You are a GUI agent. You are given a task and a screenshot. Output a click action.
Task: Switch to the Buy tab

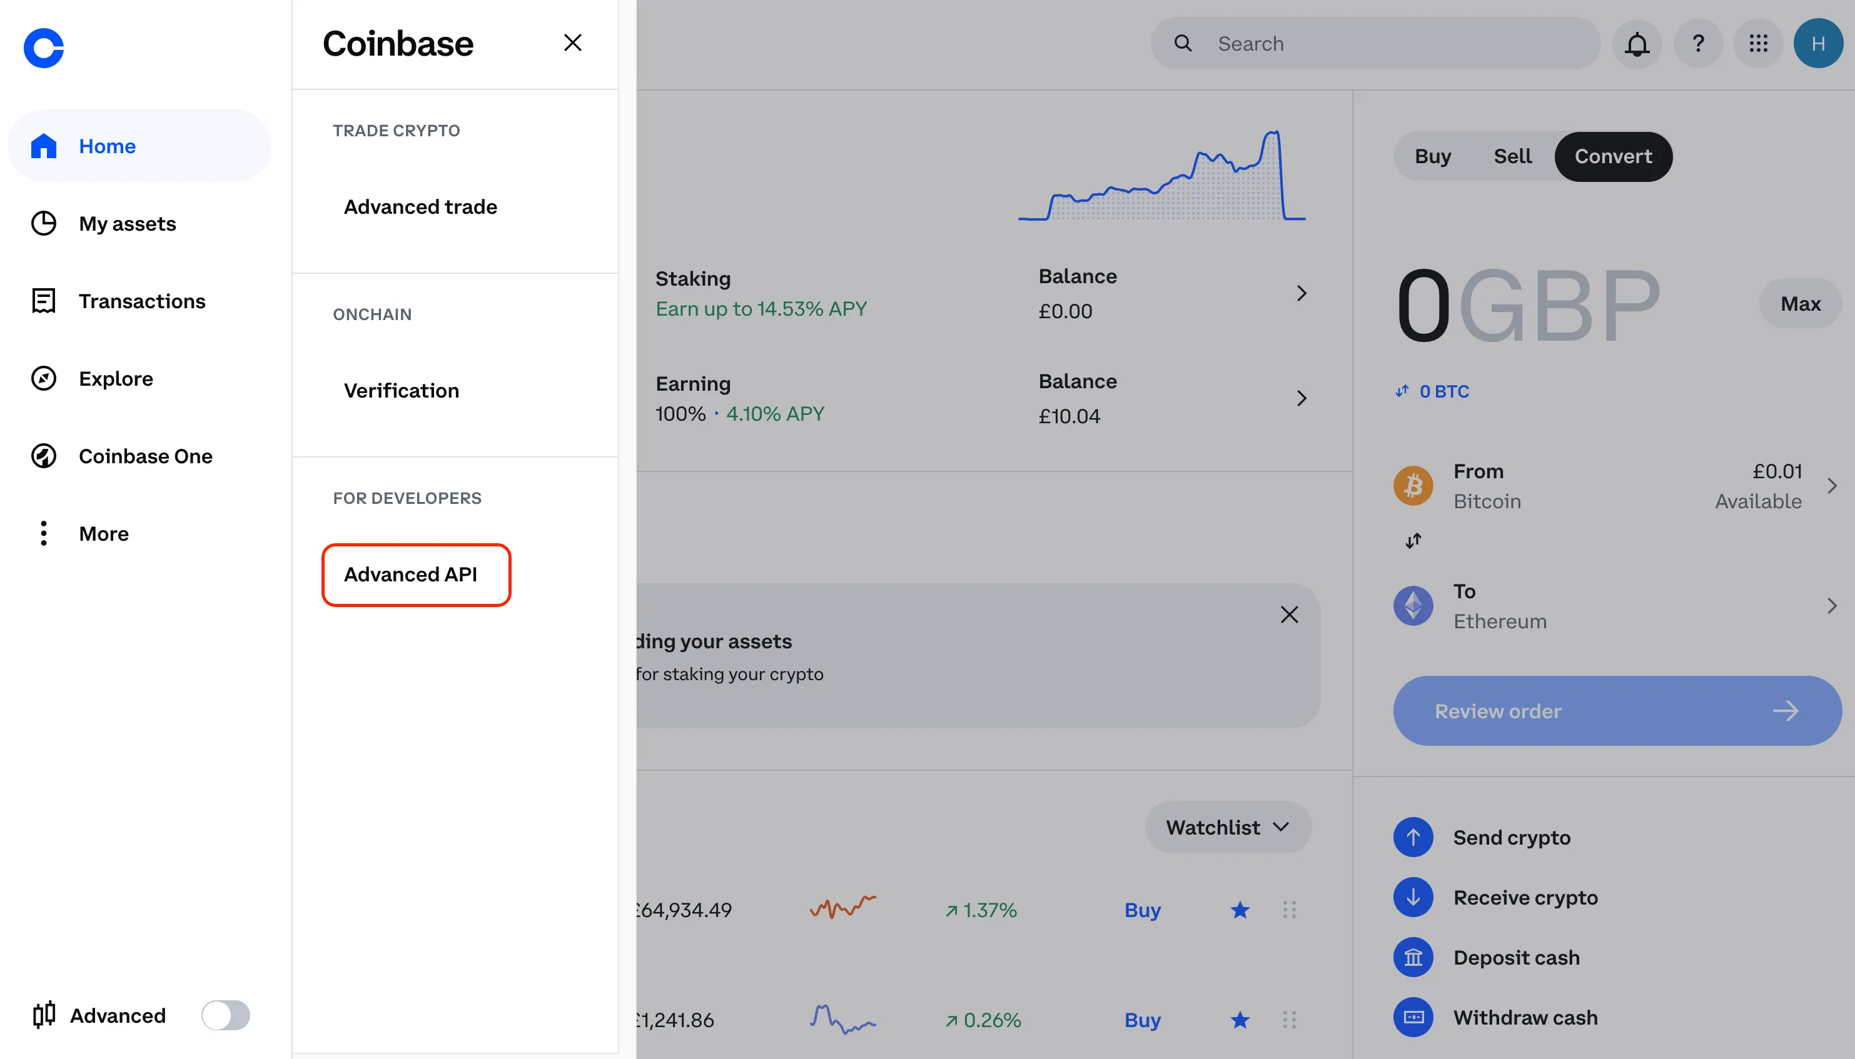[1432, 156]
